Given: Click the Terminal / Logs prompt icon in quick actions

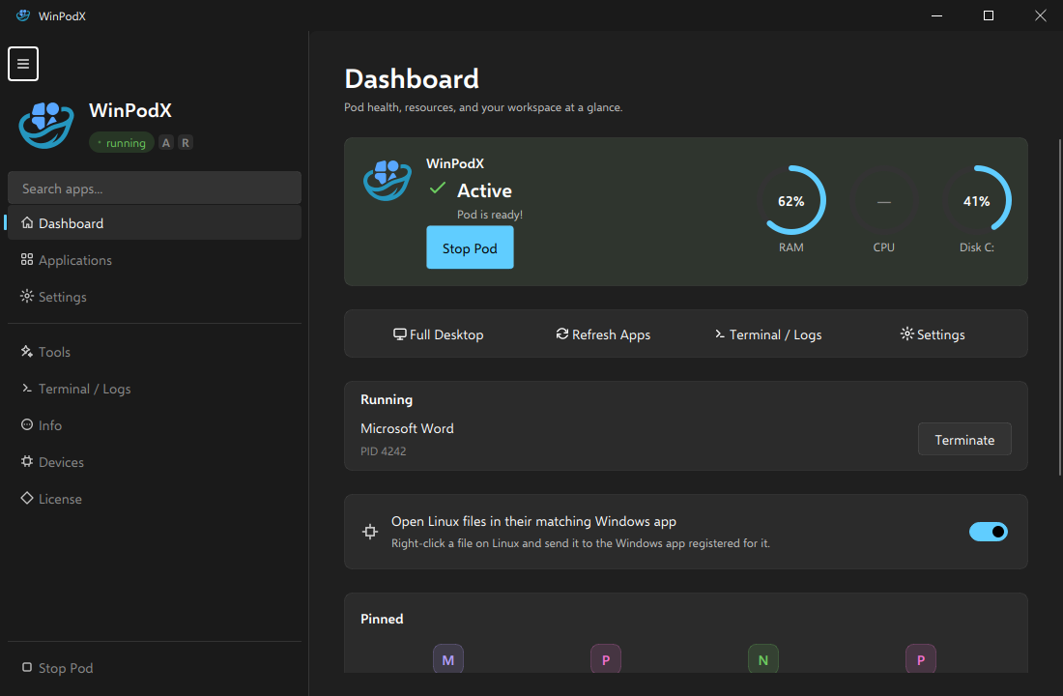Looking at the screenshot, I should (x=720, y=333).
